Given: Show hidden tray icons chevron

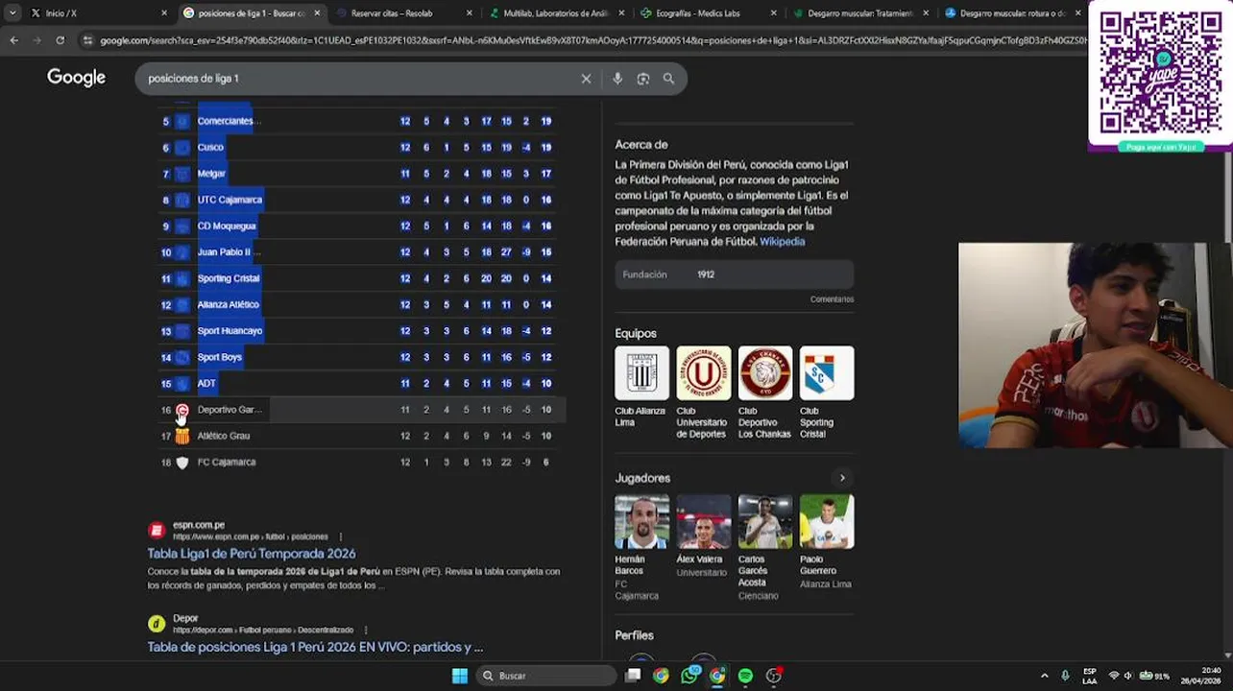Looking at the screenshot, I should pyautogui.click(x=1045, y=676).
